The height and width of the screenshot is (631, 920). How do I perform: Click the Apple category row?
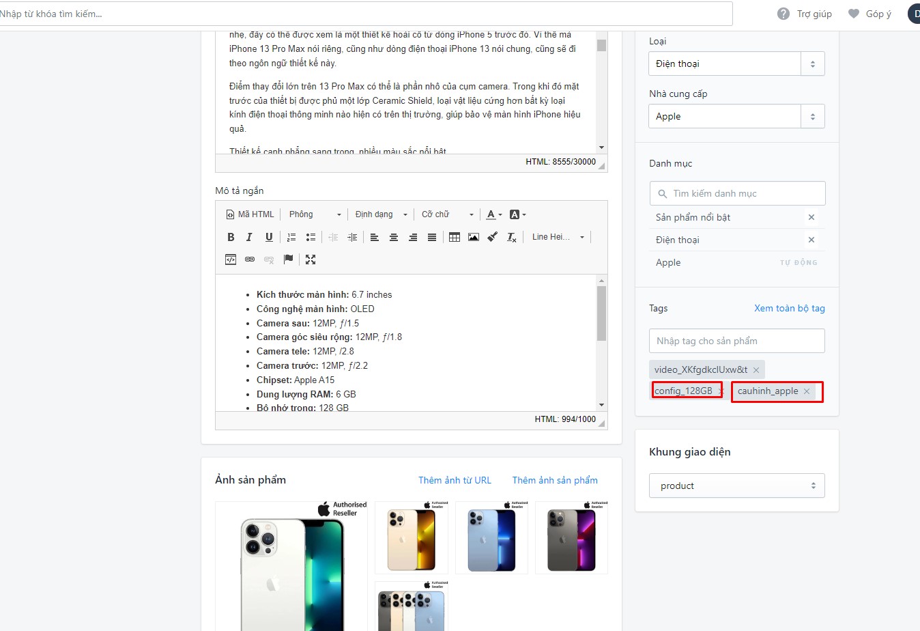click(x=737, y=262)
